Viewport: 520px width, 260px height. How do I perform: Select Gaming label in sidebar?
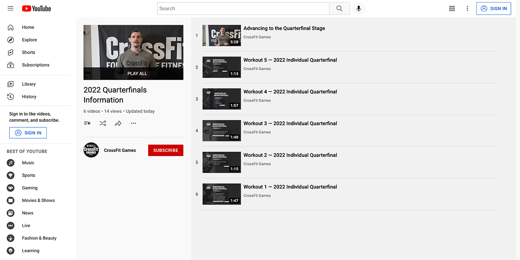point(30,188)
